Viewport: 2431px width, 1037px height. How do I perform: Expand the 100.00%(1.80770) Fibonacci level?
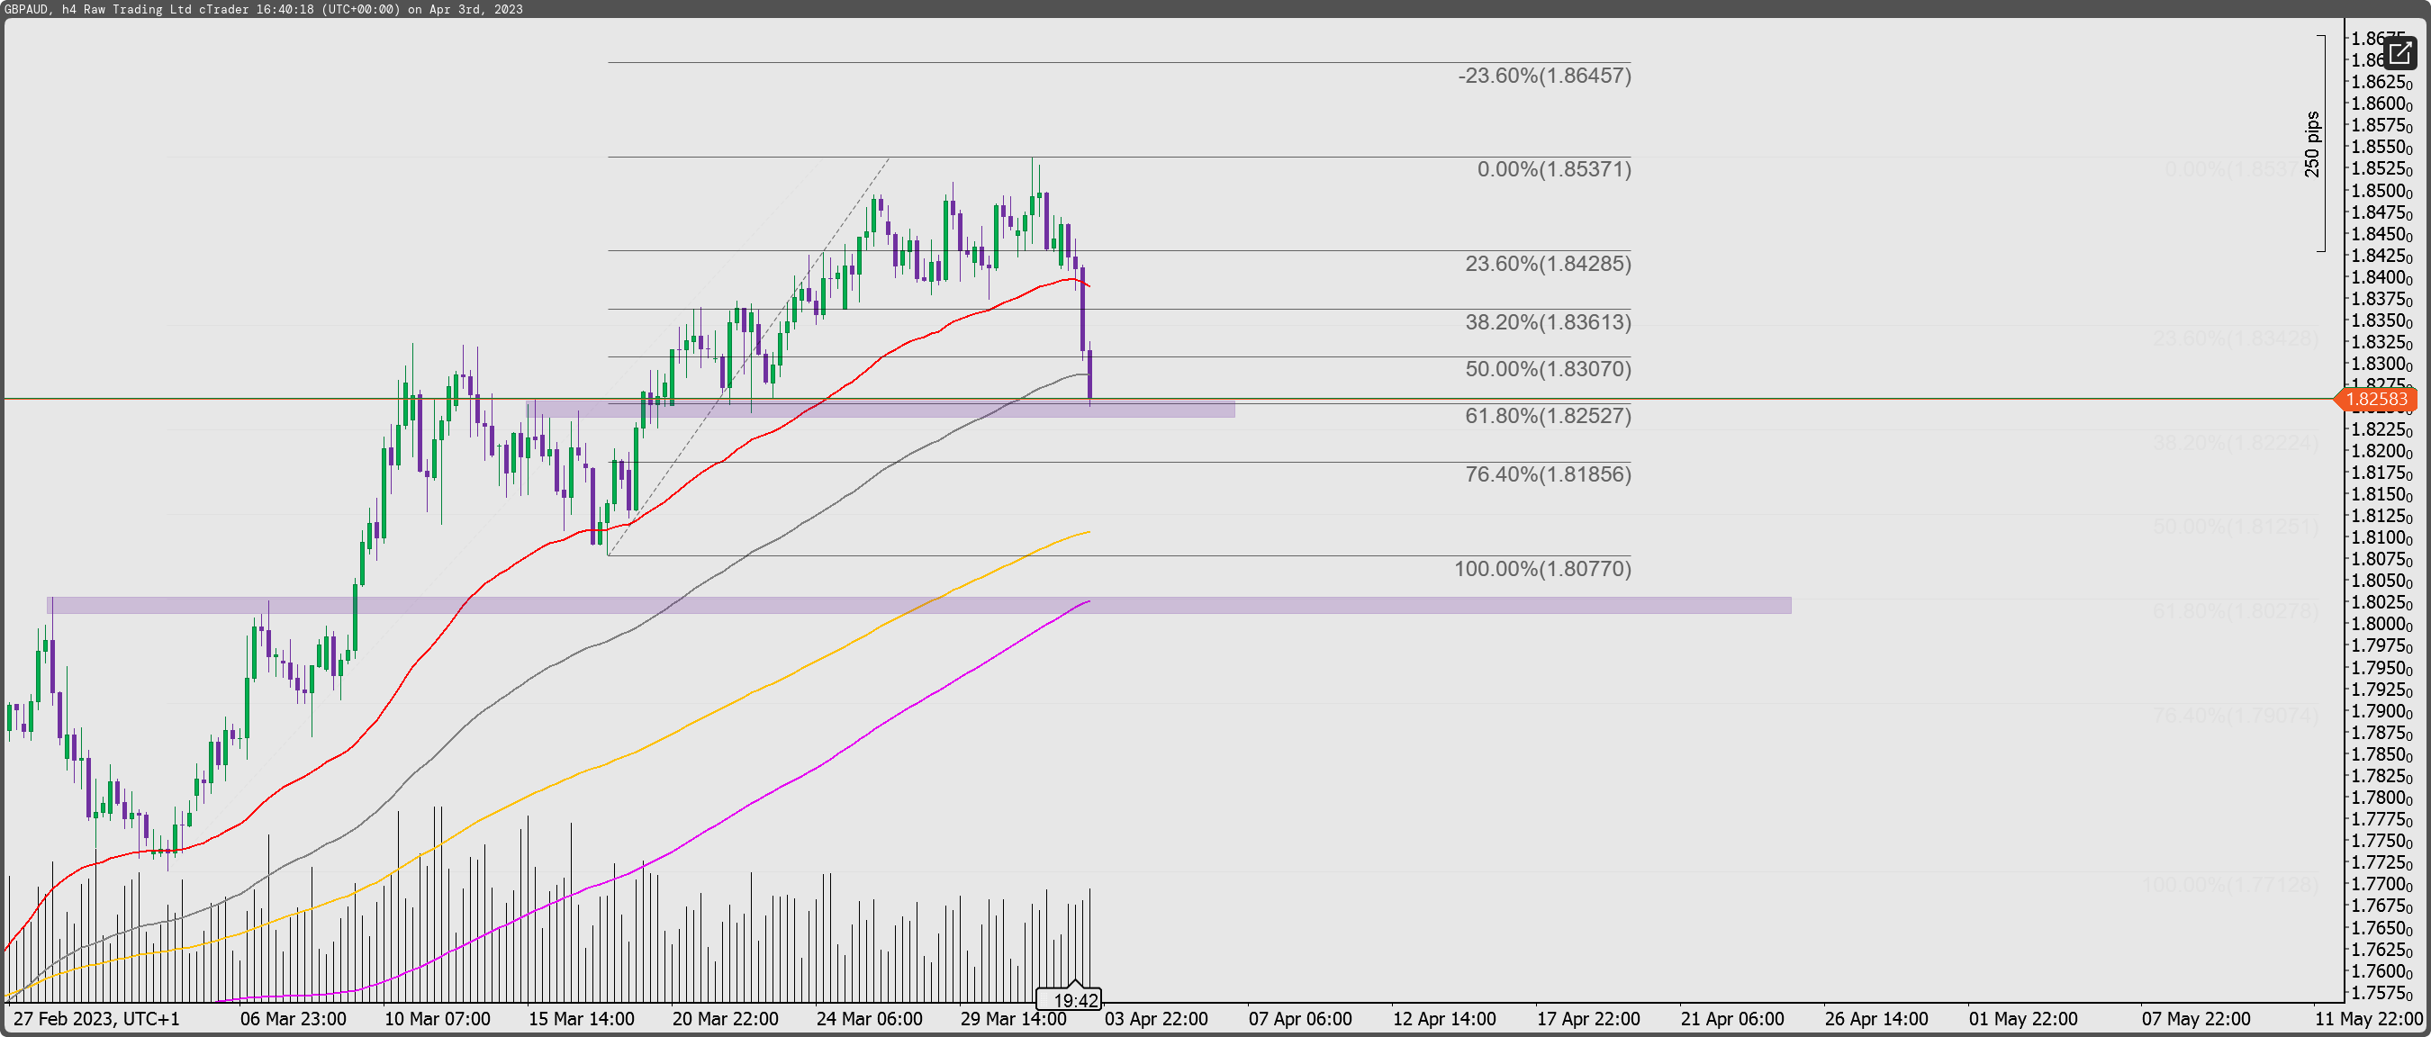[x=1545, y=569]
